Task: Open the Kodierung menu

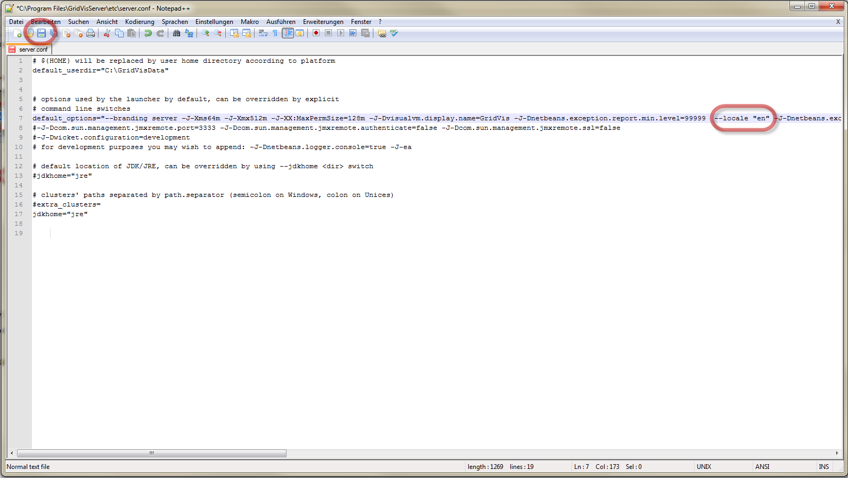Action: click(x=140, y=22)
